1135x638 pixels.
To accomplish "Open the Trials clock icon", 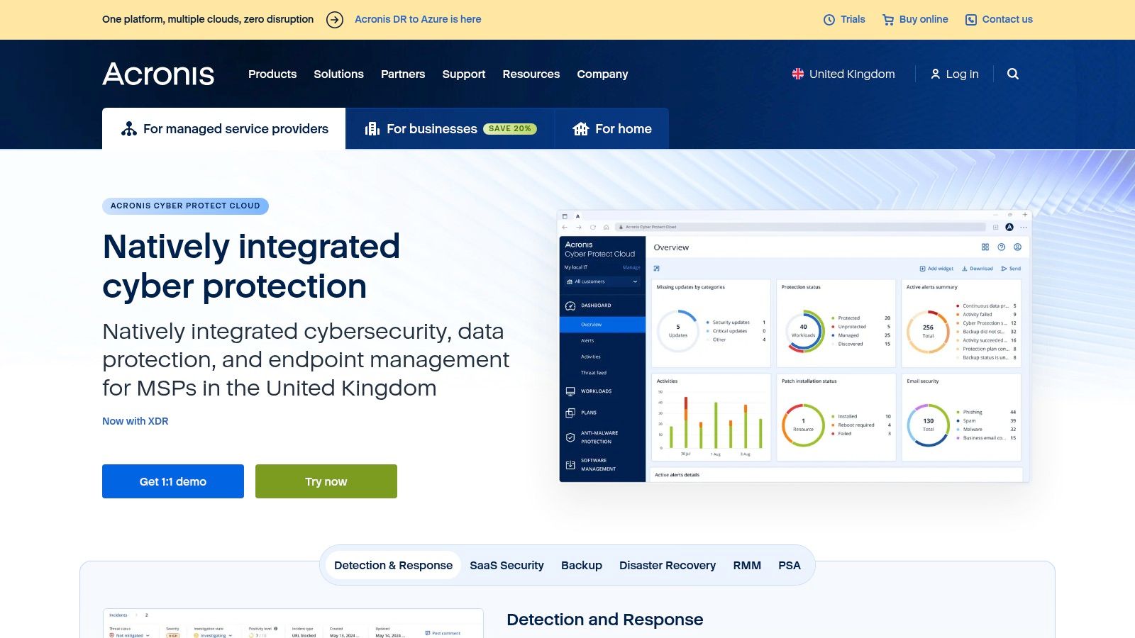I will click(829, 20).
